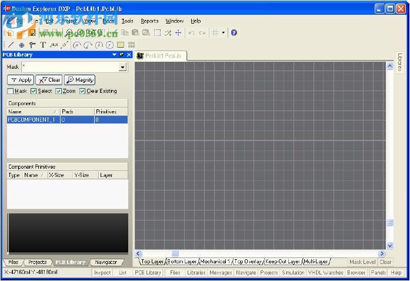The height and width of the screenshot is (281, 410).
Task: Click the Place Fill rectangle tool
Action: click(121, 45)
